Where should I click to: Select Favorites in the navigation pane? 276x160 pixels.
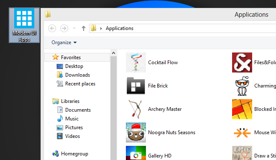[x=77, y=57]
